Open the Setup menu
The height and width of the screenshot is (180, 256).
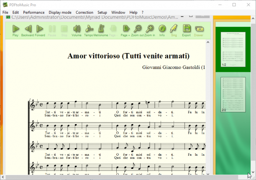pos(102,13)
